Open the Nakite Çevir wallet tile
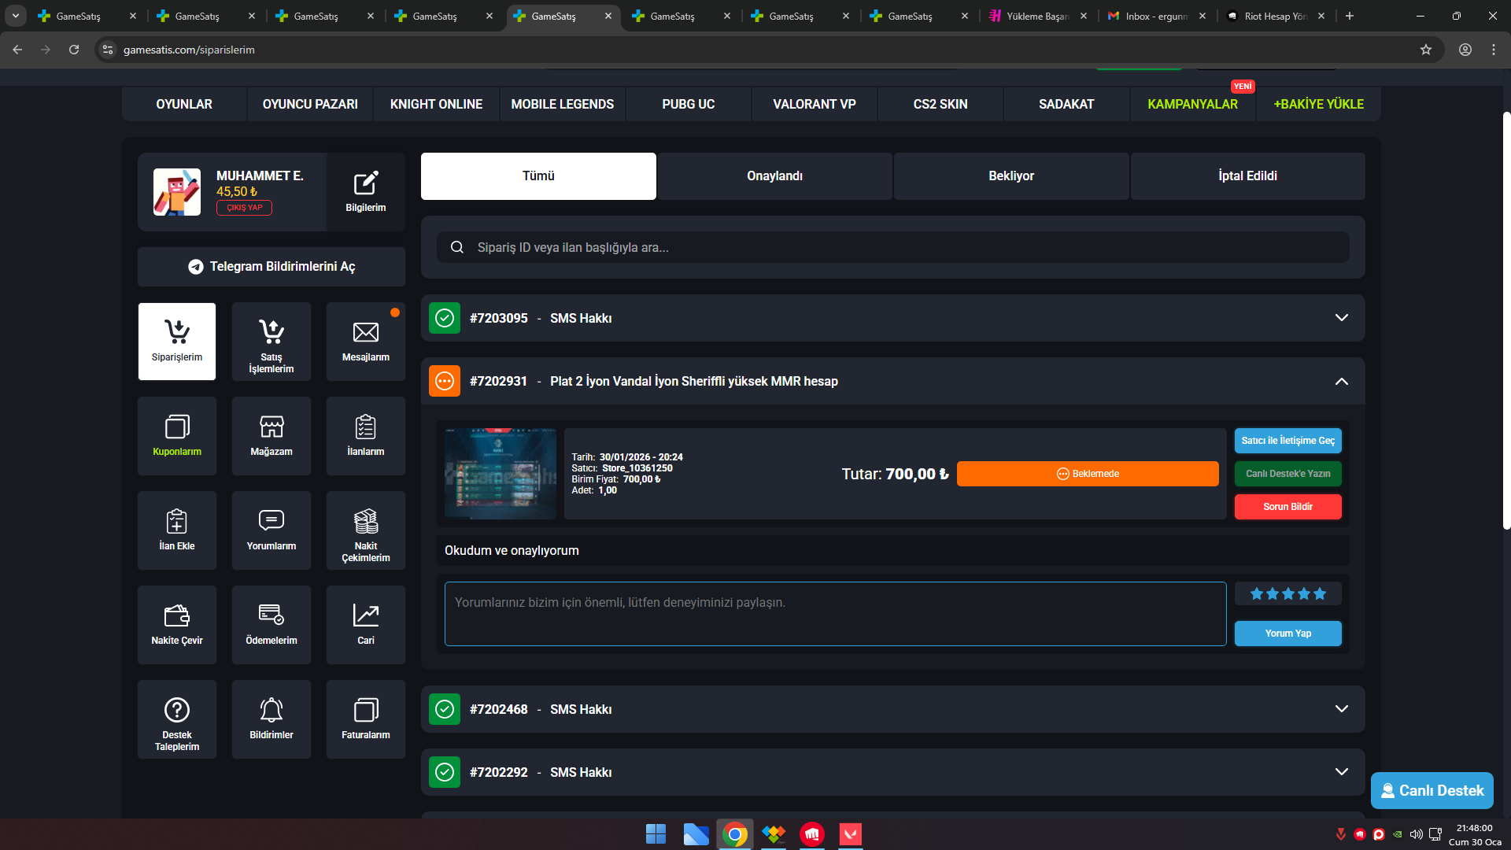Viewport: 1511px width, 850px height. click(177, 625)
